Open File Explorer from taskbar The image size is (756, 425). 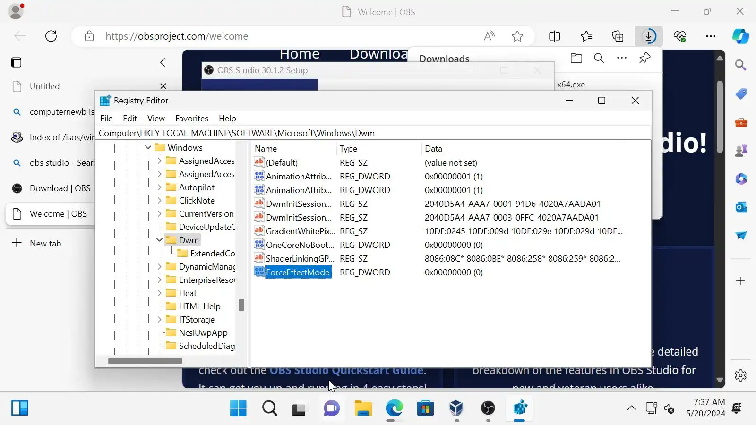coord(363,408)
